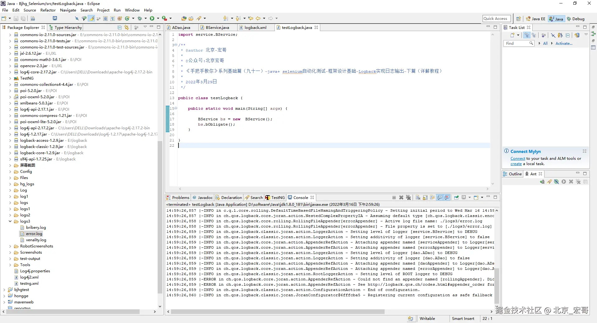Click the Save All toolbar icon
597x323 pixels.
(23, 19)
